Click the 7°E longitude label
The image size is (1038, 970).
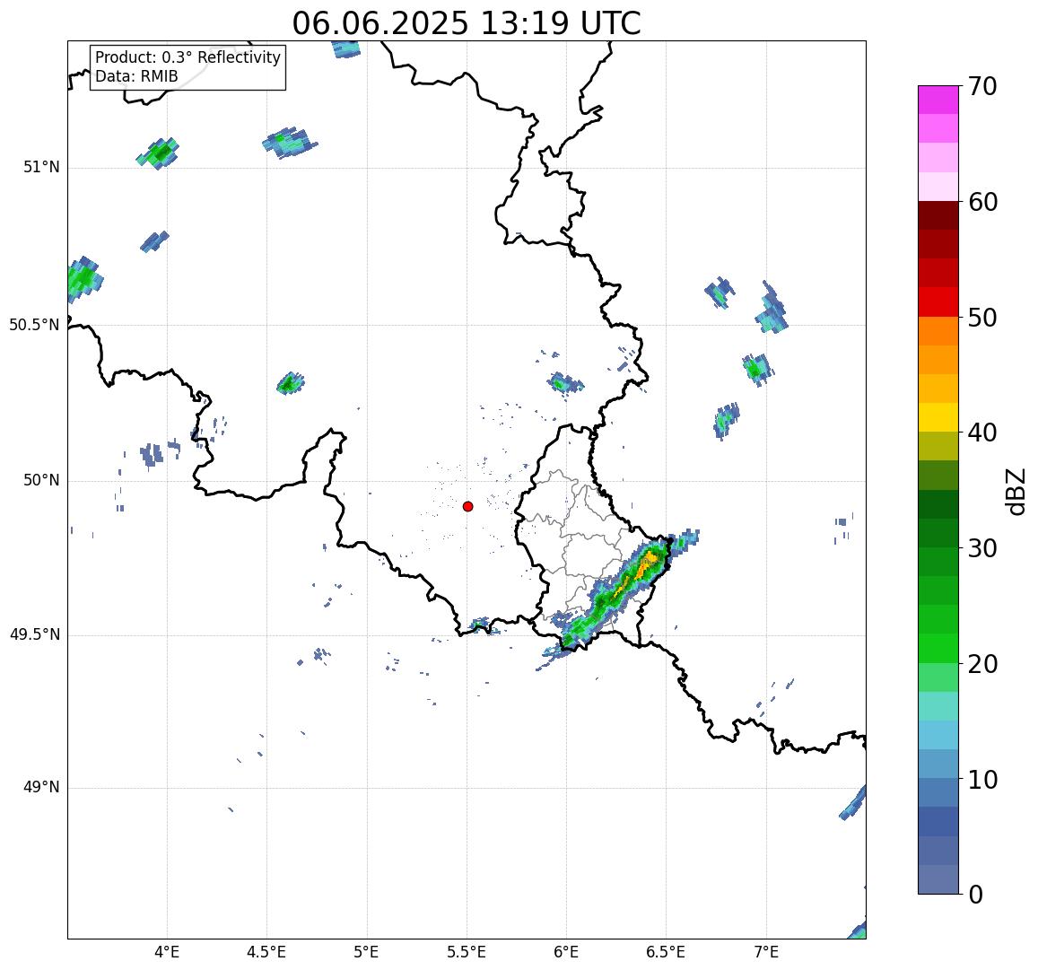tap(766, 953)
